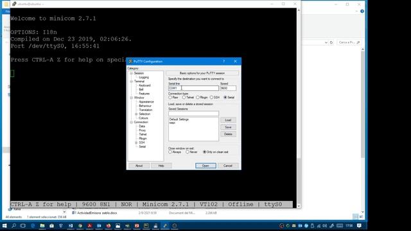Click the Speed field showing 9600
Image resolution: width=411 pixels, height=231 pixels.
[x=228, y=89]
